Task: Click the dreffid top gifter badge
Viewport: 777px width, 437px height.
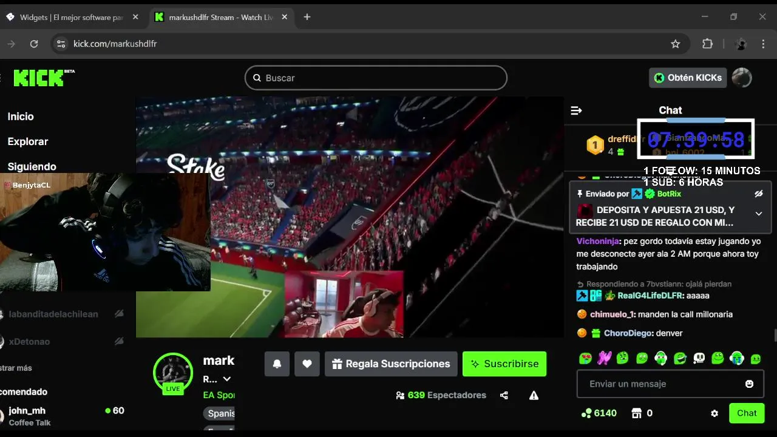Action: pos(595,145)
